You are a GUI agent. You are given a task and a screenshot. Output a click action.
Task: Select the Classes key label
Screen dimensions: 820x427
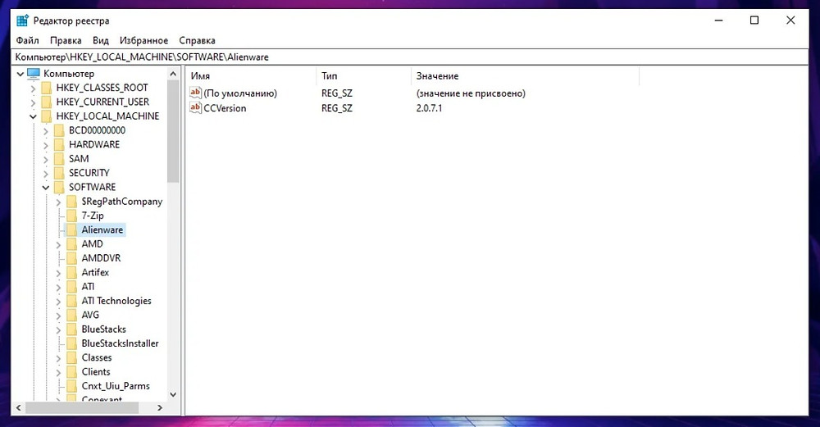point(96,357)
